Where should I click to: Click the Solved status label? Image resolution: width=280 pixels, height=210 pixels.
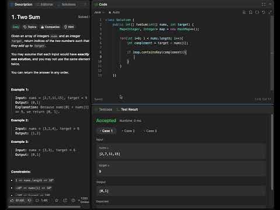[83, 17]
